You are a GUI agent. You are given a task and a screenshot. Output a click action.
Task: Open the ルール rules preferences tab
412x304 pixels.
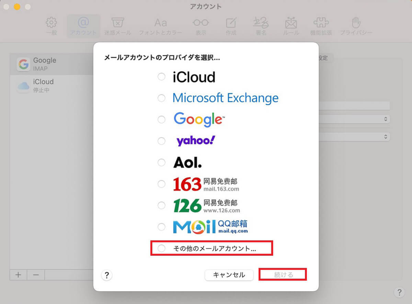tap(291, 26)
